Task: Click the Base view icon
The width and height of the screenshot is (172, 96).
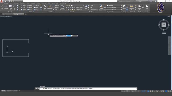Action: (x=147, y=7)
